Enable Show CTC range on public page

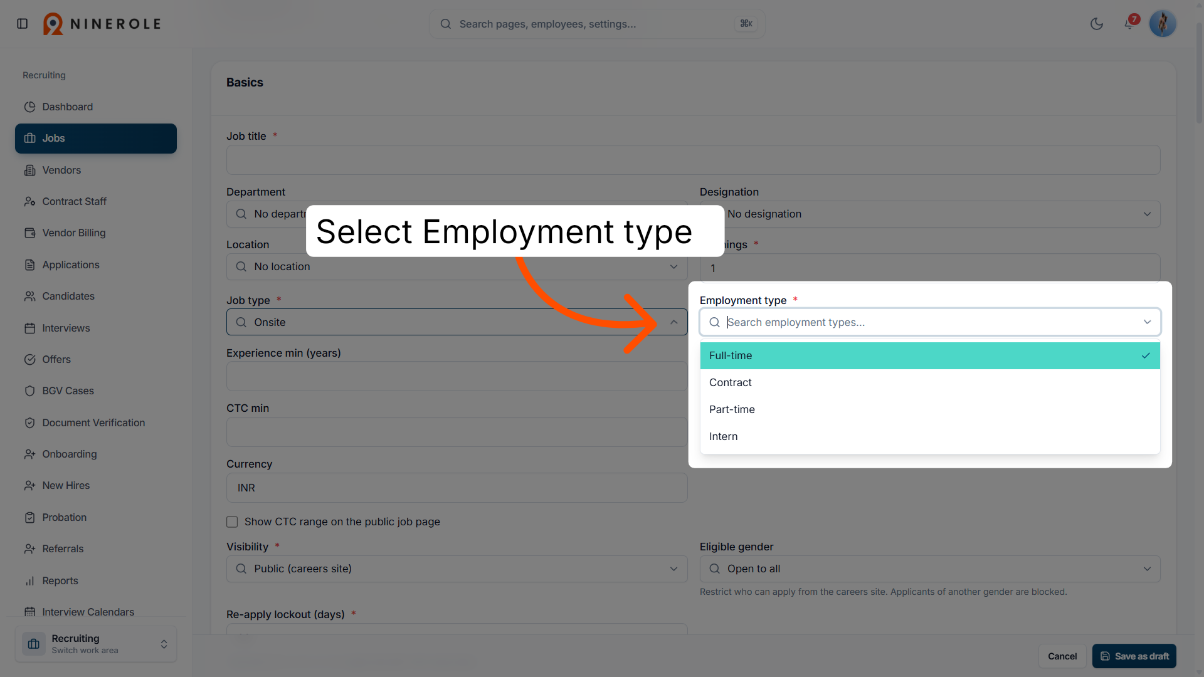click(232, 522)
